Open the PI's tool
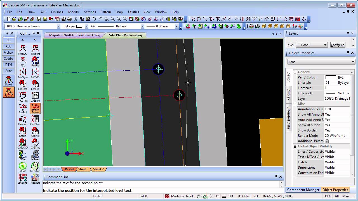Viewport: 358px width, 201px height. tap(23, 61)
